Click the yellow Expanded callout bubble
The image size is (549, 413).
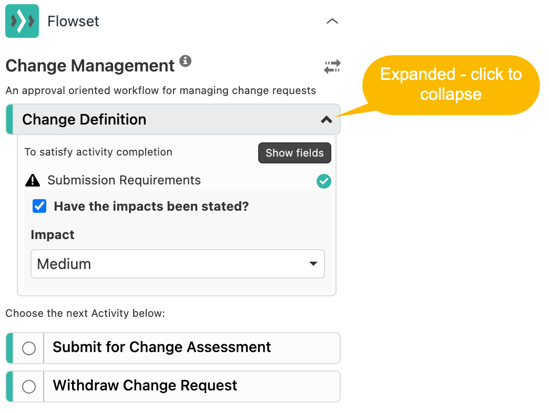tap(451, 85)
